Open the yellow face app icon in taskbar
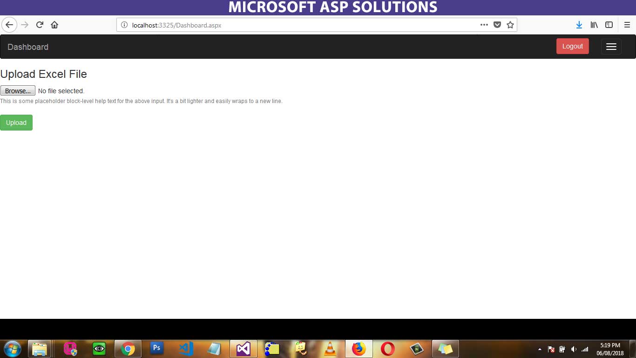Viewport: 636px width, 358px height. pyautogui.click(x=301, y=349)
